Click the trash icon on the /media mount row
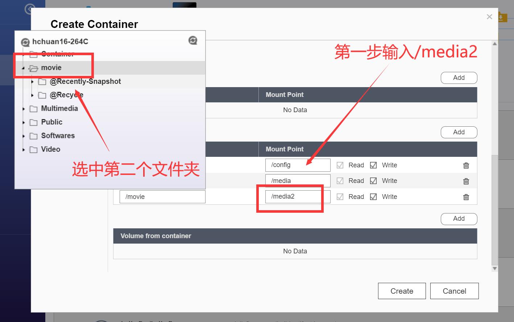The height and width of the screenshot is (322, 514). [x=466, y=181]
